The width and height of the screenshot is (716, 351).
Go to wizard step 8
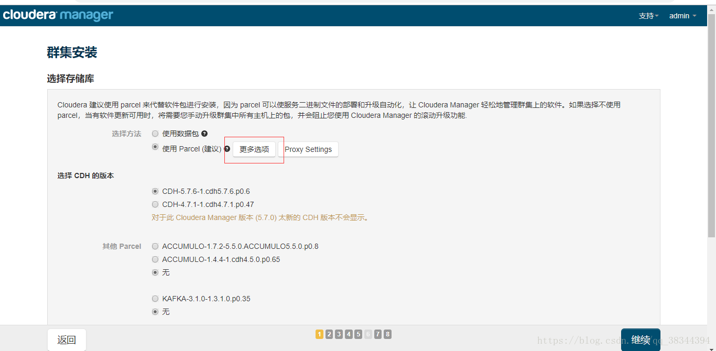pos(387,334)
